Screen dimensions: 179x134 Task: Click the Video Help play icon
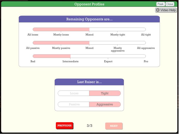(x=158, y=10)
